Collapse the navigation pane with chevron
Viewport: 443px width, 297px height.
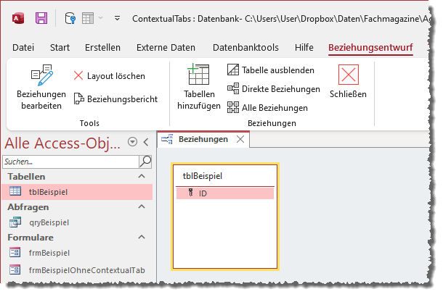(146, 142)
